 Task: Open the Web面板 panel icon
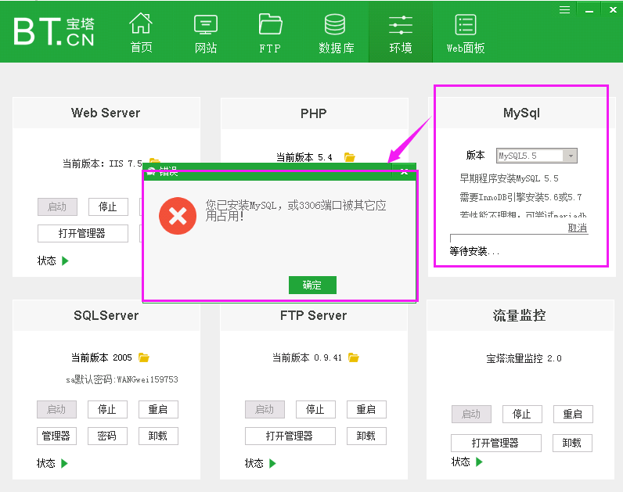coord(465,24)
